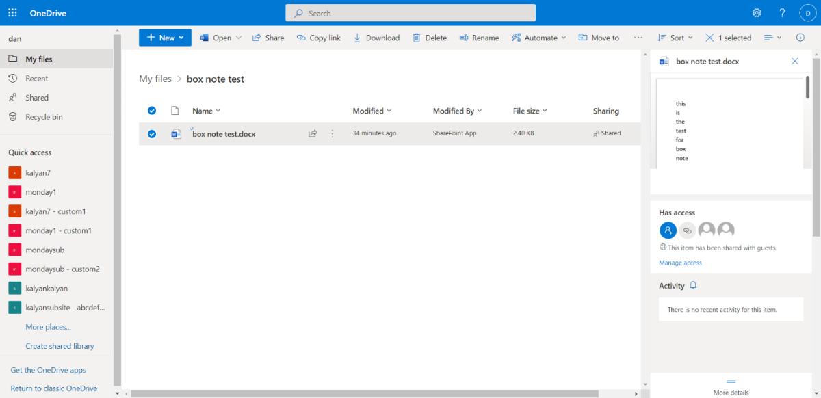Open the Sort dropdown
The width and height of the screenshot is (821, 398).
675,38
